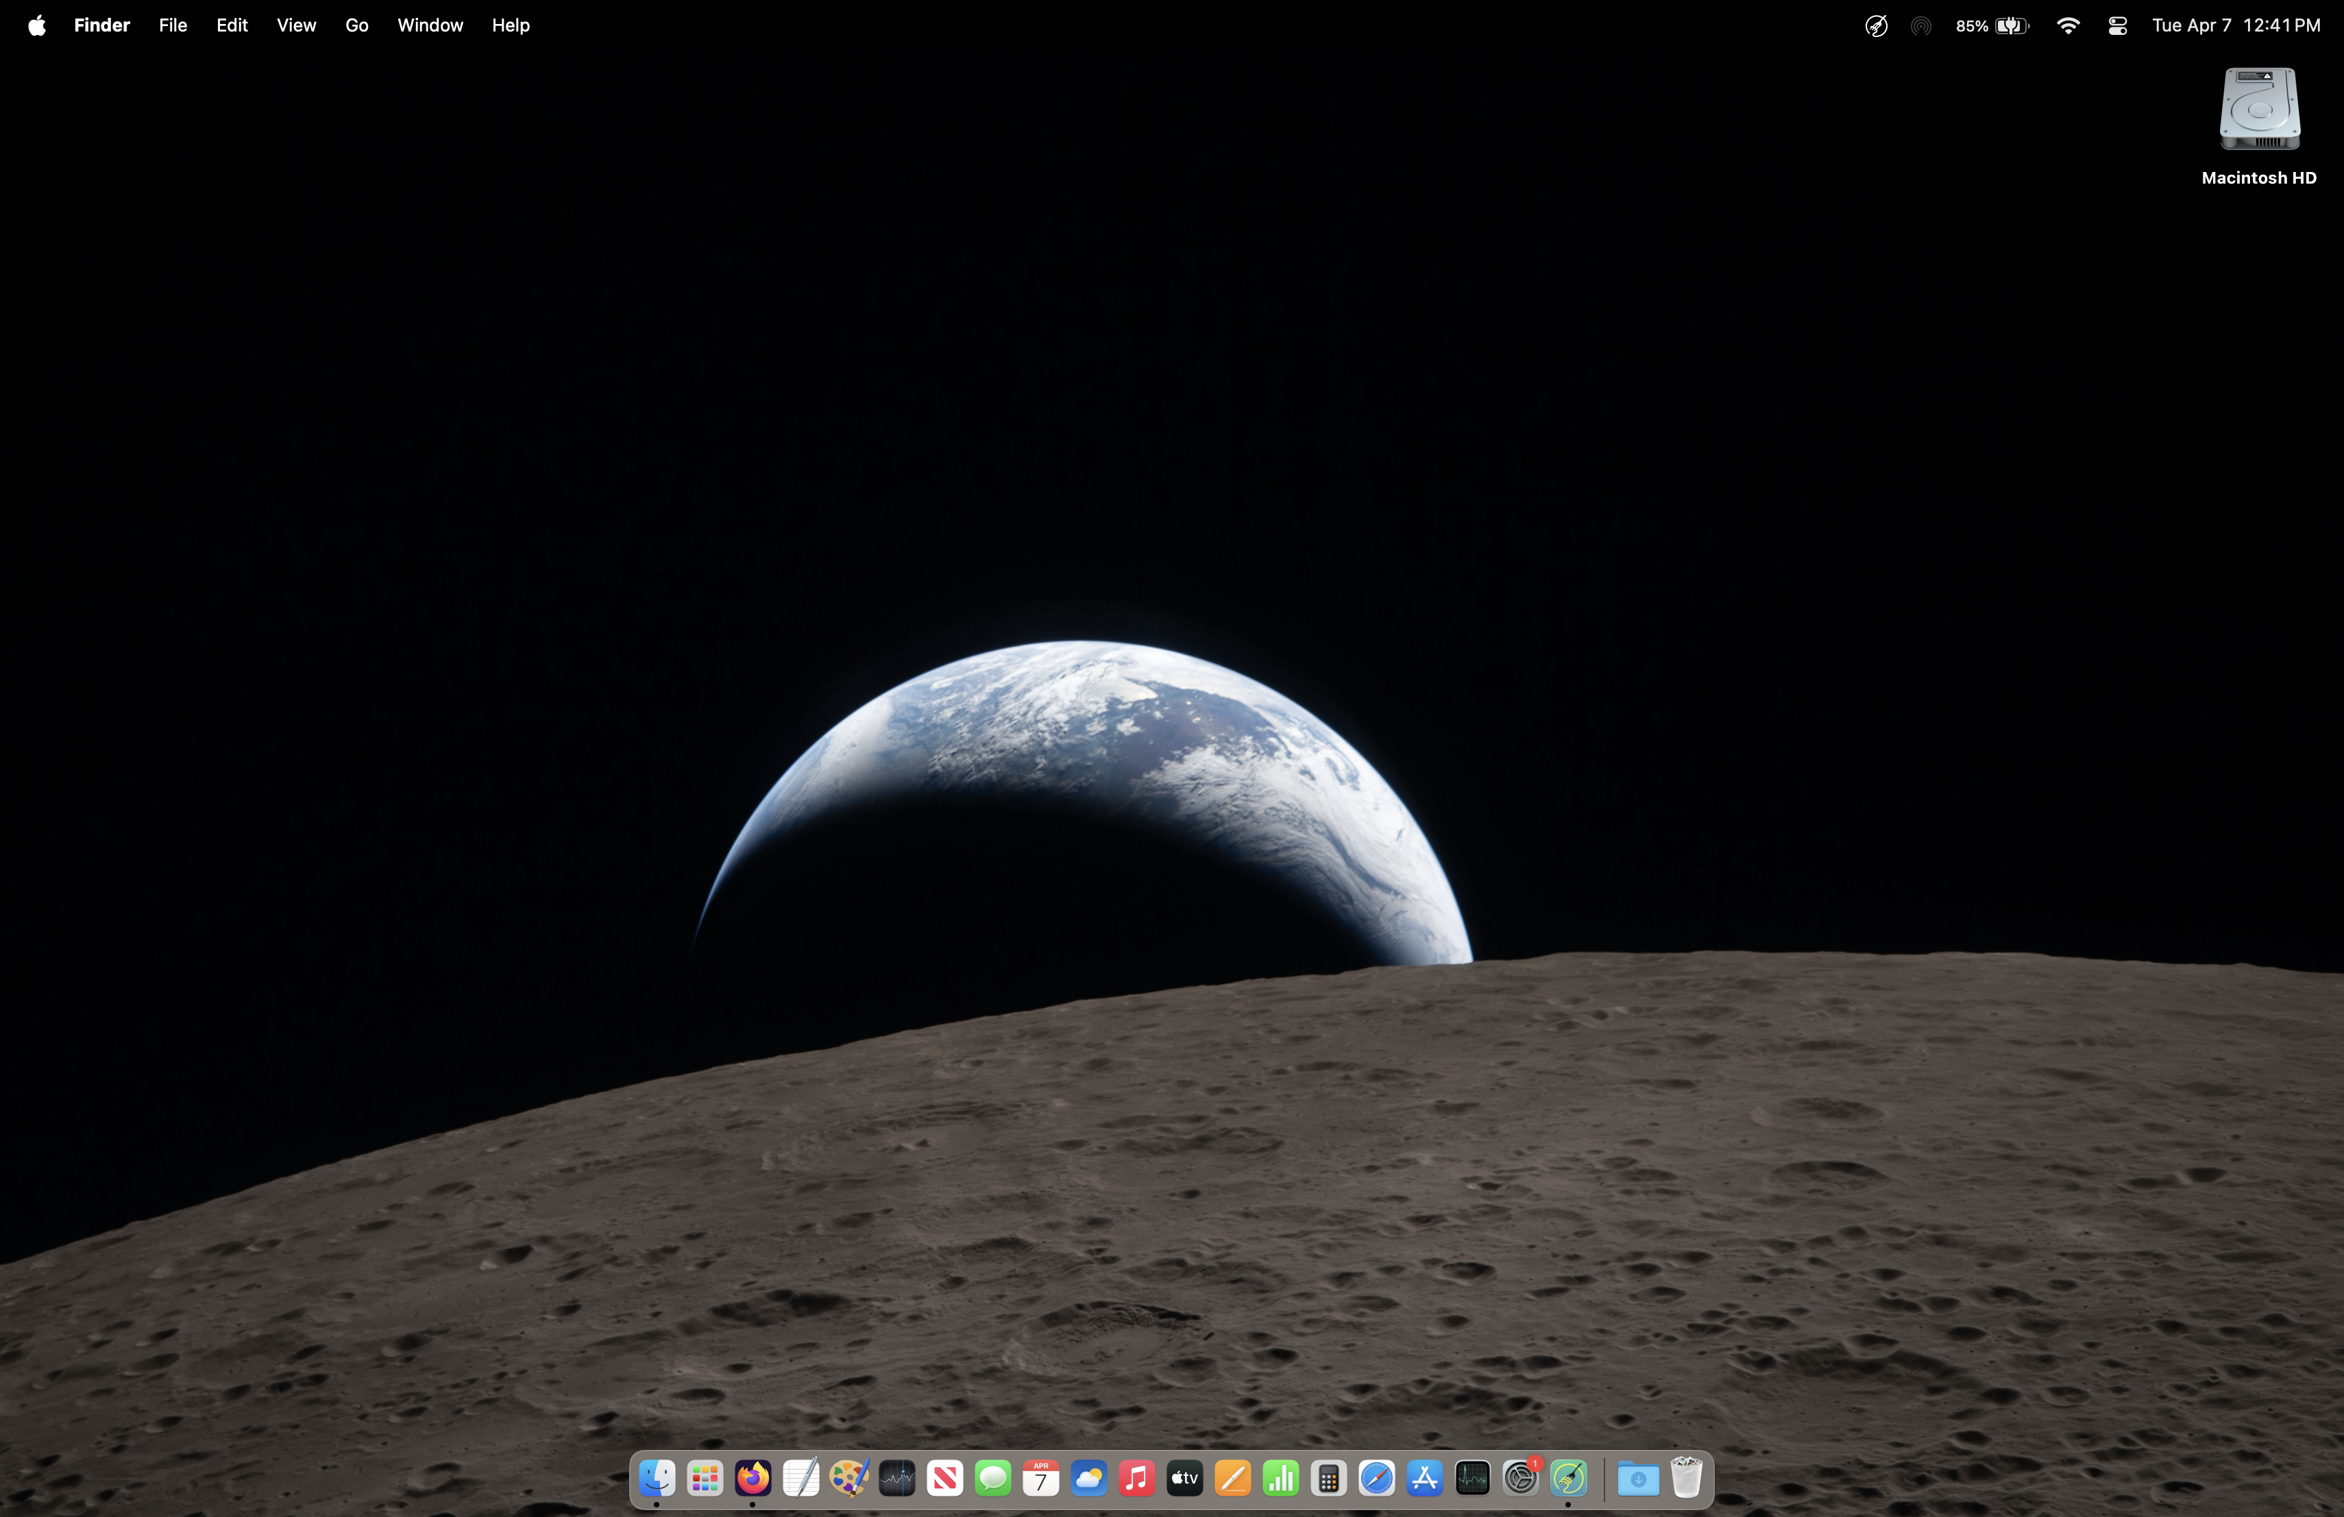The image size is (2344, 1517).
Task: Open the Wi-Fi menu in menu bar
Action: (2068, 25)
